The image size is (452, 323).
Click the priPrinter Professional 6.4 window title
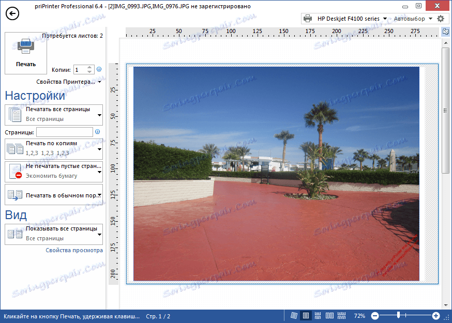[143, 6]
